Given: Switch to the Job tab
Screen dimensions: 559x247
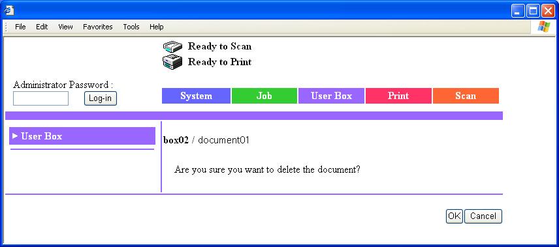Looking at the screenshot, I should (x=264, y=96).
